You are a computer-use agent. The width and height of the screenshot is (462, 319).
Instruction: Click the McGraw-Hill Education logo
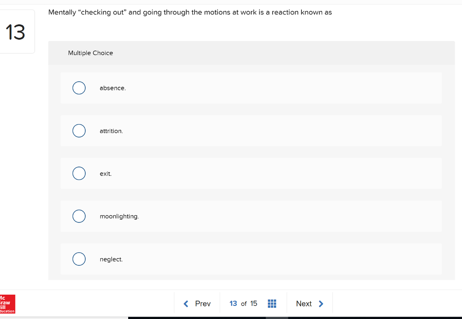[x=6, y=305]
